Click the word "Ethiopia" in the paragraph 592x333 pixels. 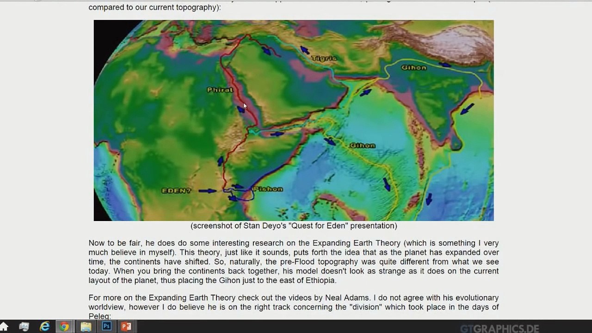320,280
